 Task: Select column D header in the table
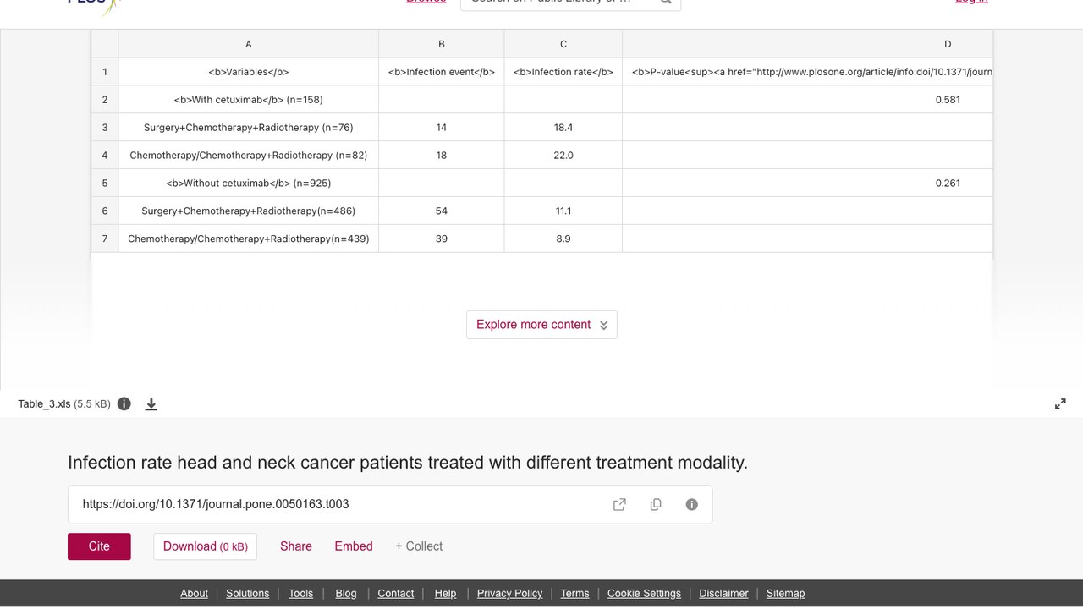click(x=807, y=44)
